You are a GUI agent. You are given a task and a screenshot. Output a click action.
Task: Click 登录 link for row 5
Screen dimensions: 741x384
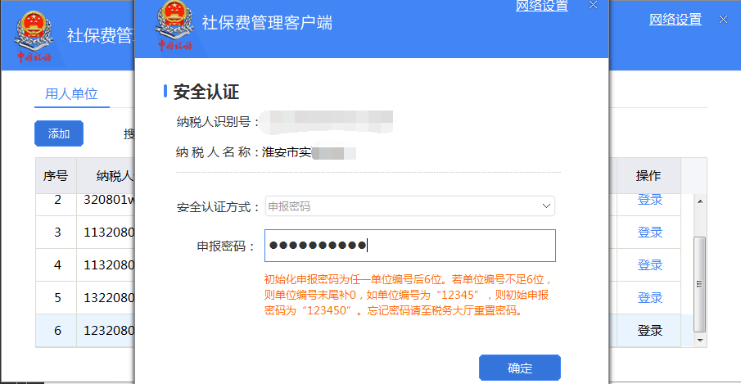tap(650, 297)
